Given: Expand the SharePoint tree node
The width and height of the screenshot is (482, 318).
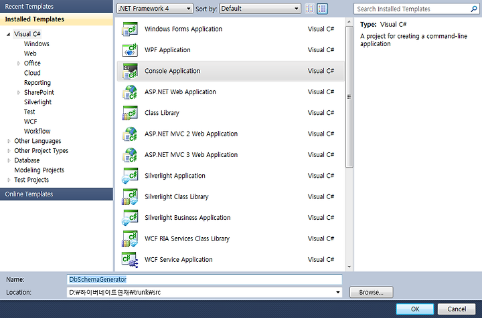Looking at the screenshot, I should coord(19,93).
